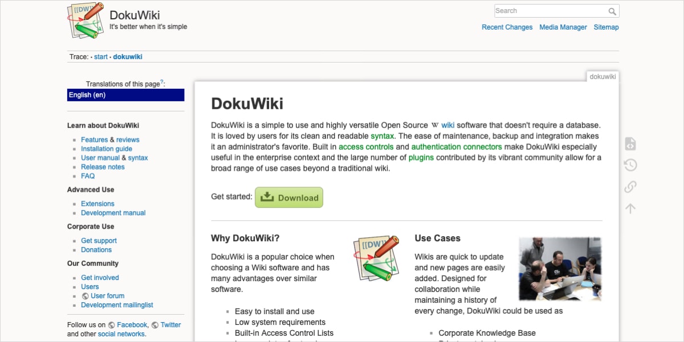
Task: Click the DokuWiki pencil logo
Action: click(85, 20)
